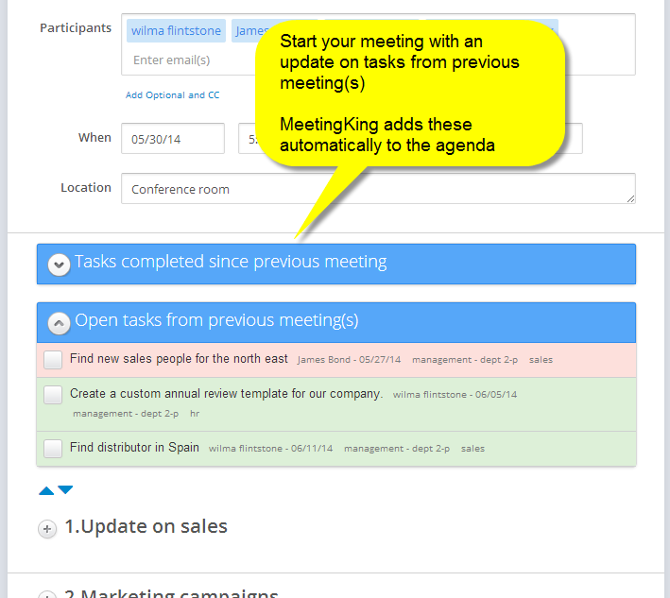
Task: Click sales tag on Find new sales people
Action: [541, 360]
